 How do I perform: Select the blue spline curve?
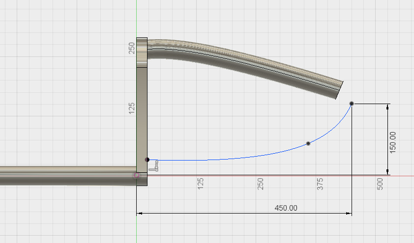(x=236, y=157)
